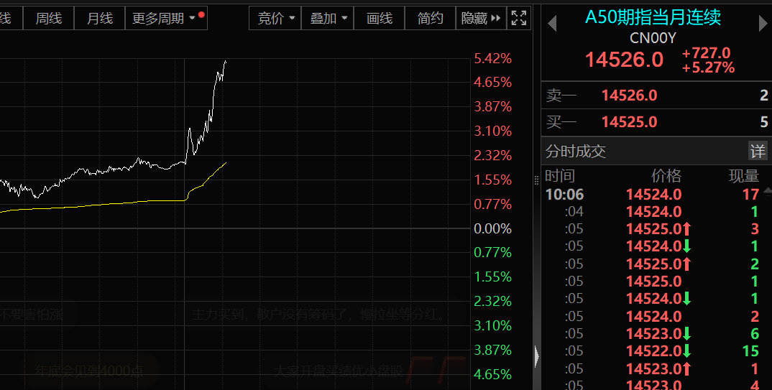Viewport: 772px width, 390px height.
Task: Open trade details via 详 button
Action: (758, 151)
